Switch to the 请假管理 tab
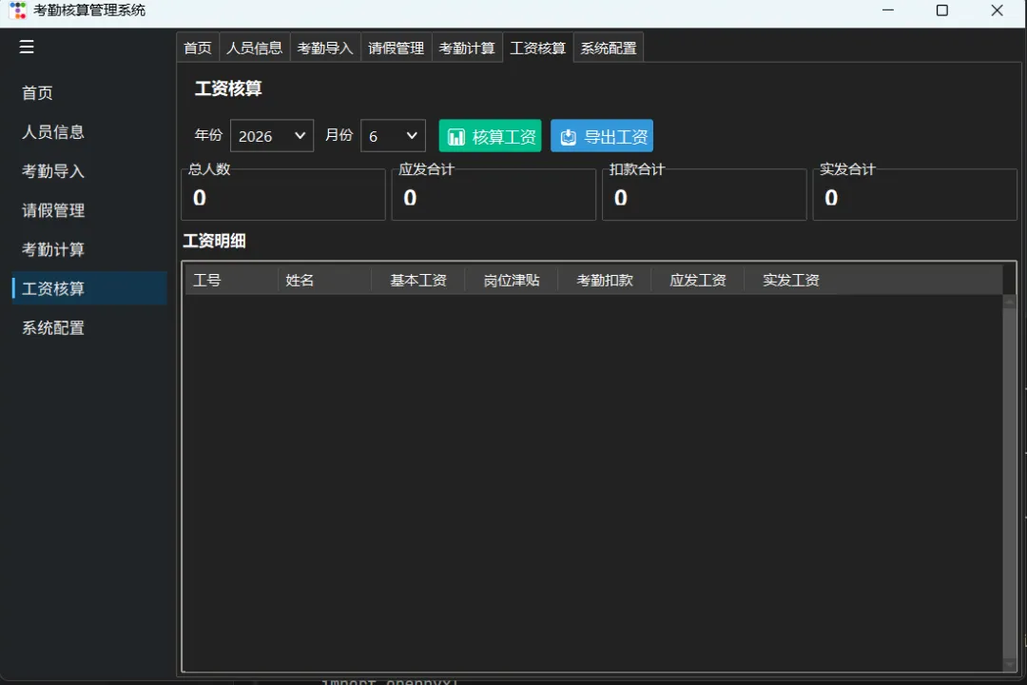This screenshot has width=1027, height=685. pos(396,48)
